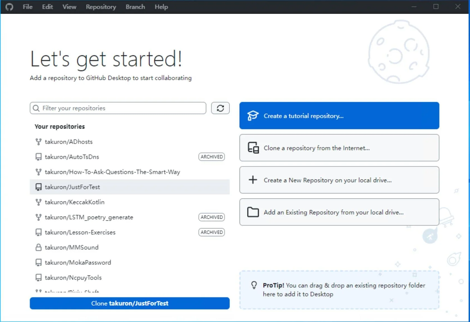The image size is (470, 322).
Task: Select takuron/How-To-Ask-Questions-The-Smart-Way row
Action: (x=130, y=172)
